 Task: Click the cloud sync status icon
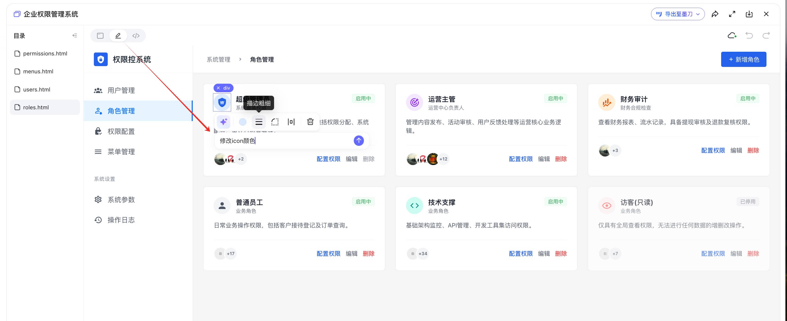click(x=732, y=35)
